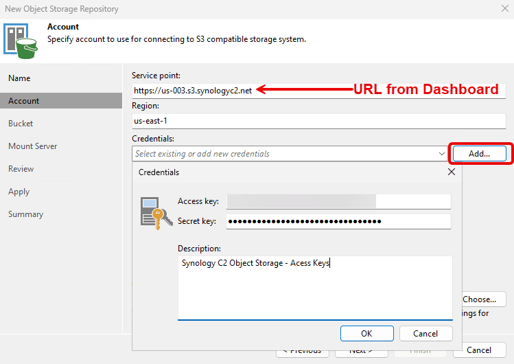Open the Bucket wizard step
This screenshot has height=364, width=514.
tap(21, 124)
